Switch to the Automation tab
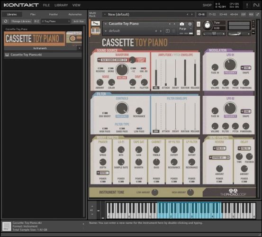 (75, 14)
